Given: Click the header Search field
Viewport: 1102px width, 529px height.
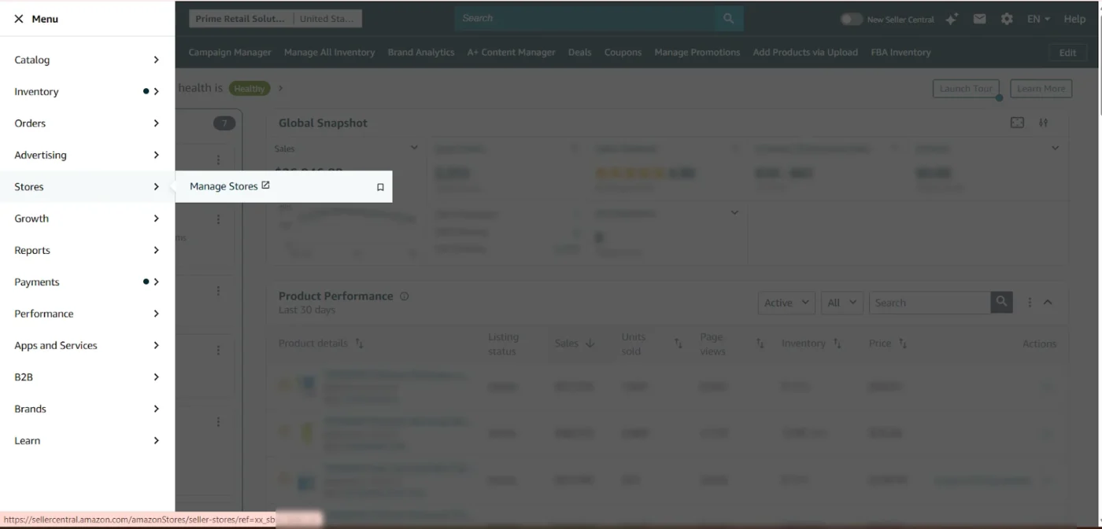Looking at the screenshot, I should [x=585, y=18].
